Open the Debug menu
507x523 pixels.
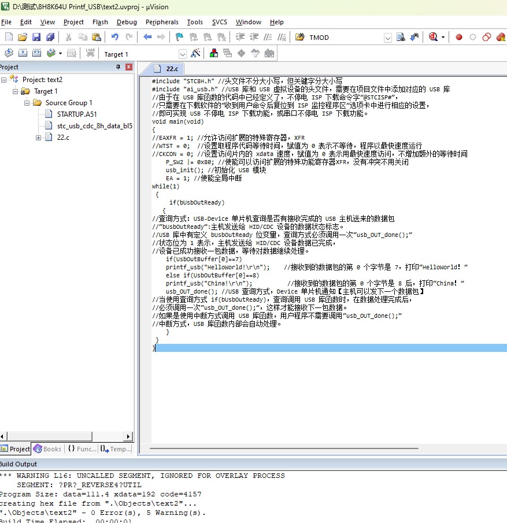[x=127, y=22]
